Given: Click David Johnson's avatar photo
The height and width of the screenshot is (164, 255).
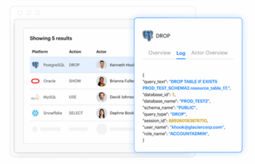Looking at the screenshot, I should (102, 97).
